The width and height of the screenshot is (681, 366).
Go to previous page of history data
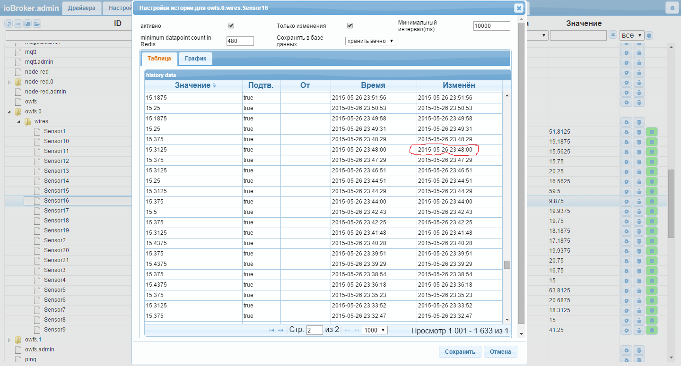click(280, 330)
